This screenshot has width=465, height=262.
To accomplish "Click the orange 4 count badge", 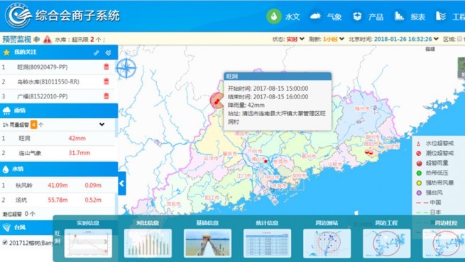I will (x=34, y=125).
